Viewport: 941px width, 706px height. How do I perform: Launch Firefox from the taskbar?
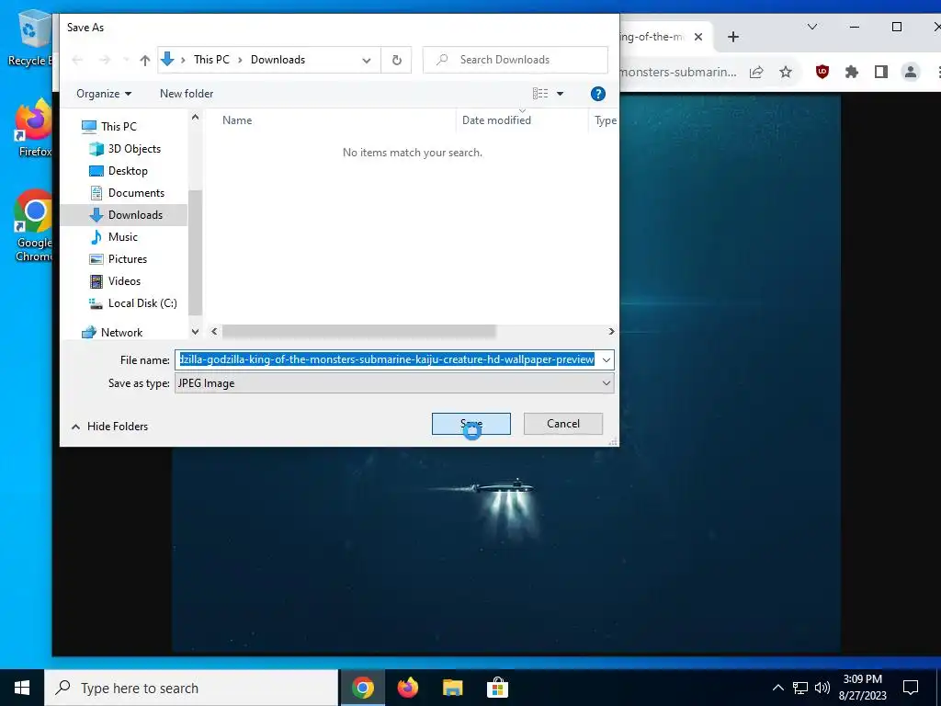pos(407,688)
